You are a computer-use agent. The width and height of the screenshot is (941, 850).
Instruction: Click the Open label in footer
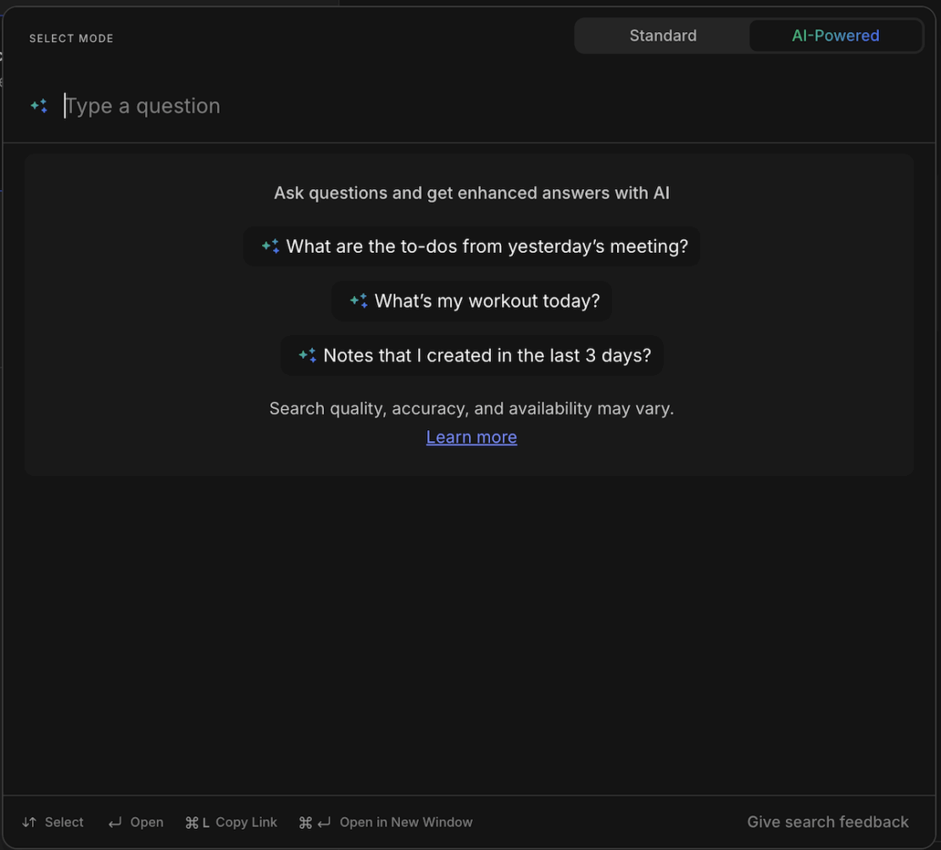tap(147, 822)
